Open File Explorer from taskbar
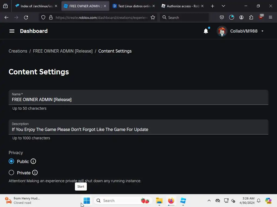 tap(159, 201)
